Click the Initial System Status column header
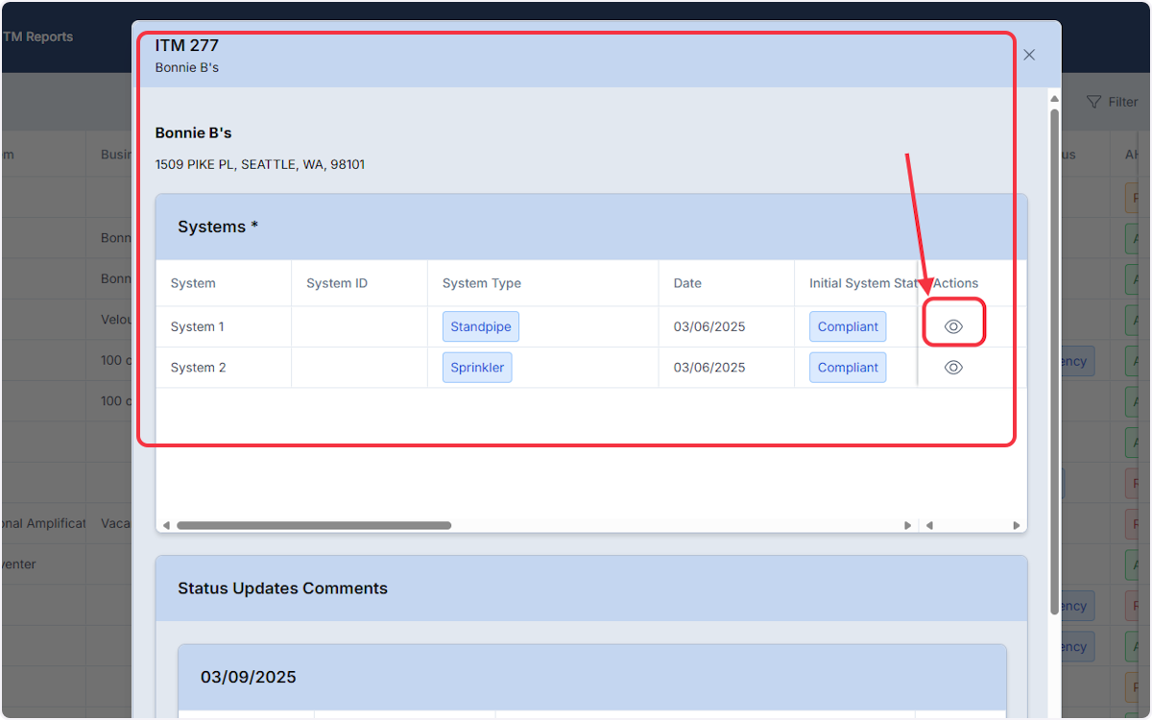The height and width of the screenshot is (720, 1152). click(x=864, y=283)
